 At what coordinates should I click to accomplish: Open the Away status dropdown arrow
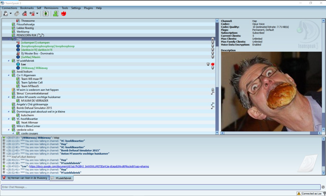point(11,14)
